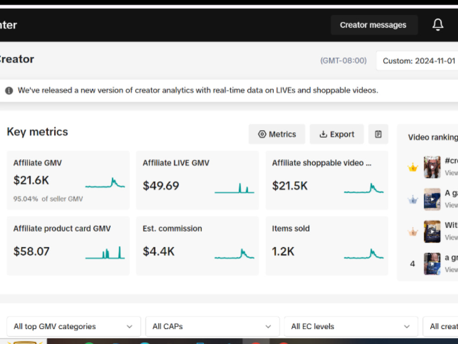Click the Affiliate shoppable video sparkline
The image size is (458, 344).
364,188
